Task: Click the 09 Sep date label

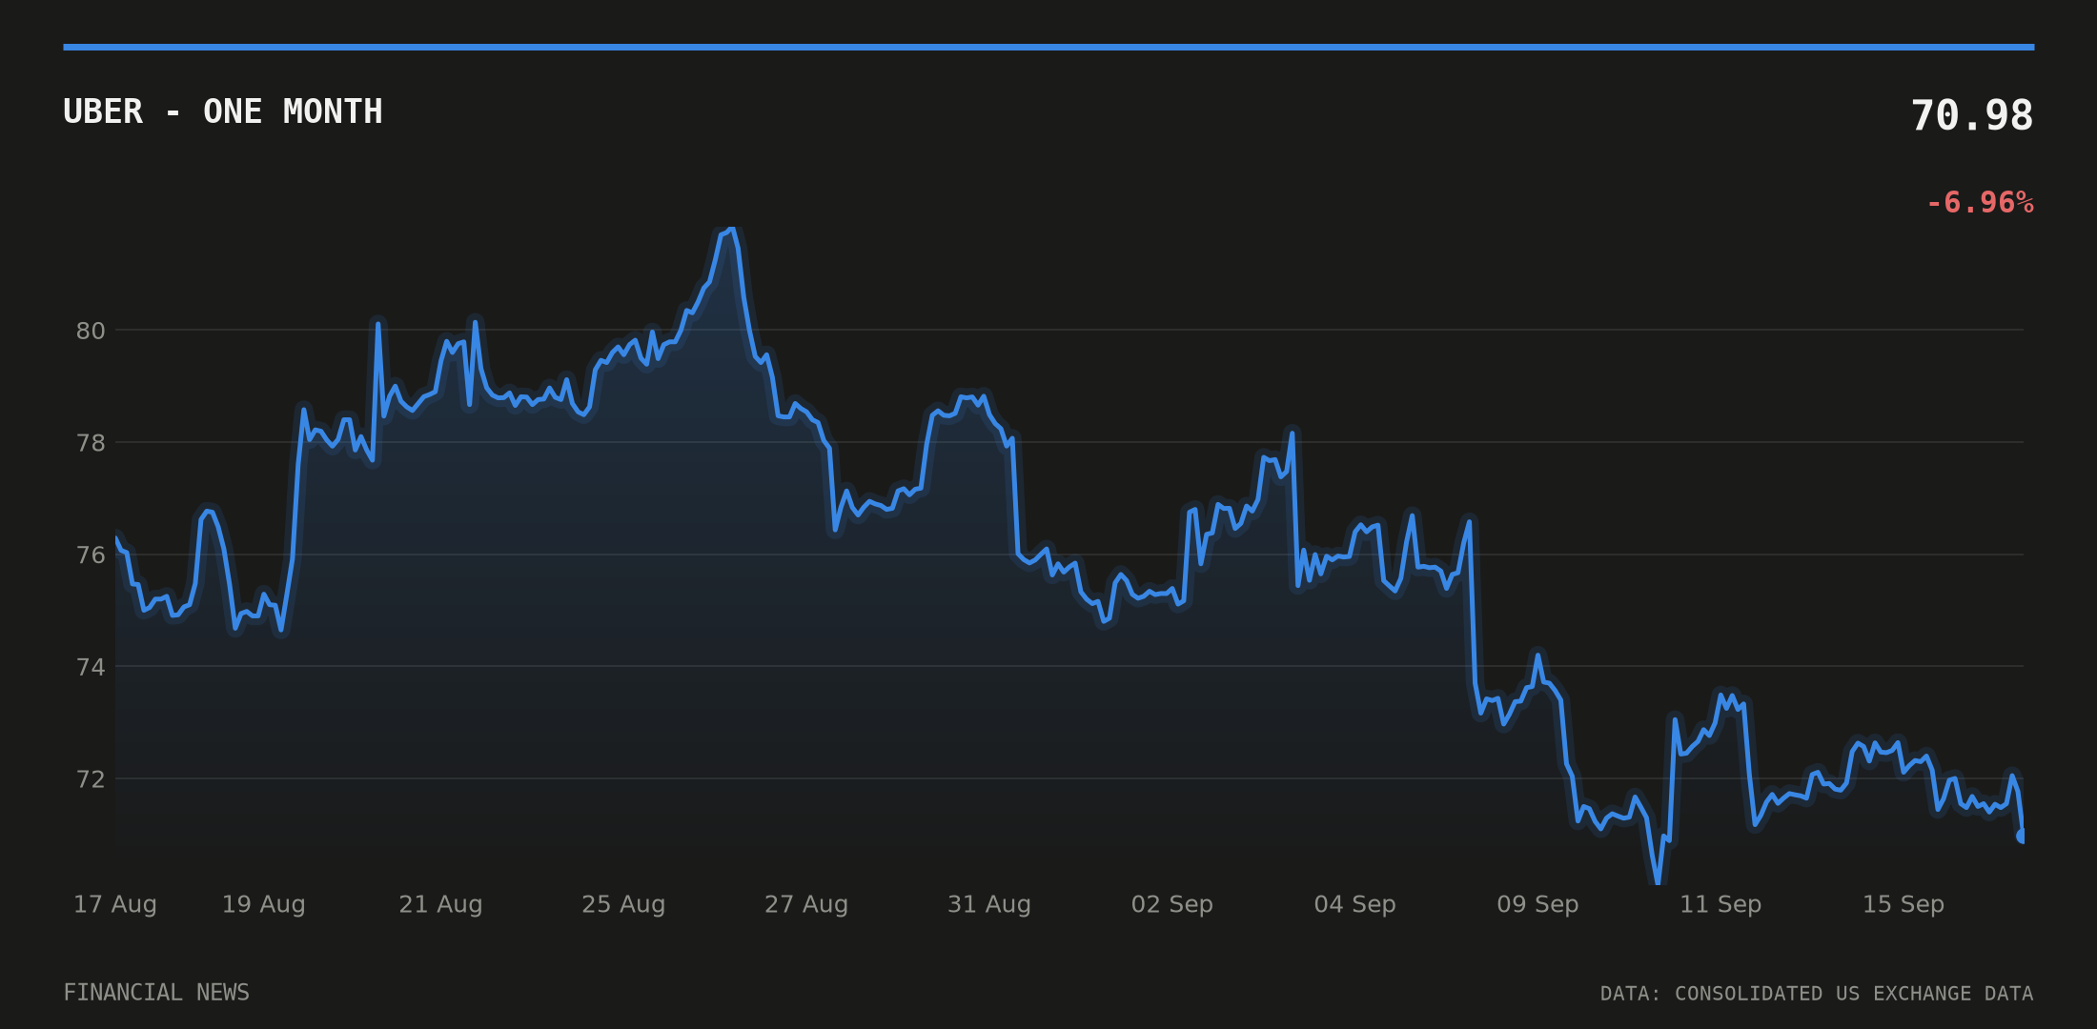Action: coord(1538,904)
